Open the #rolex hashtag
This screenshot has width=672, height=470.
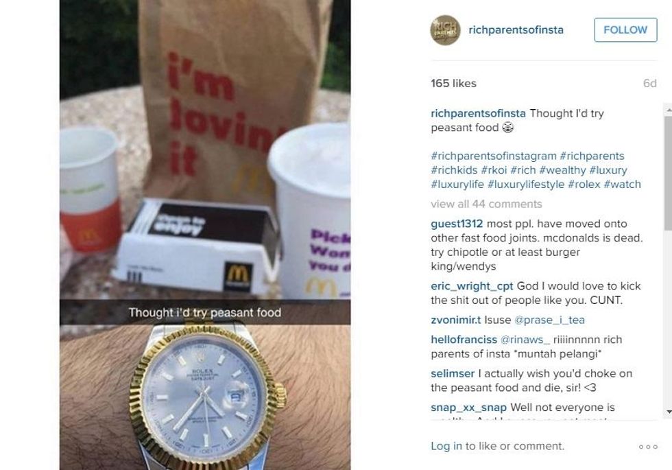tap(584, 185)
